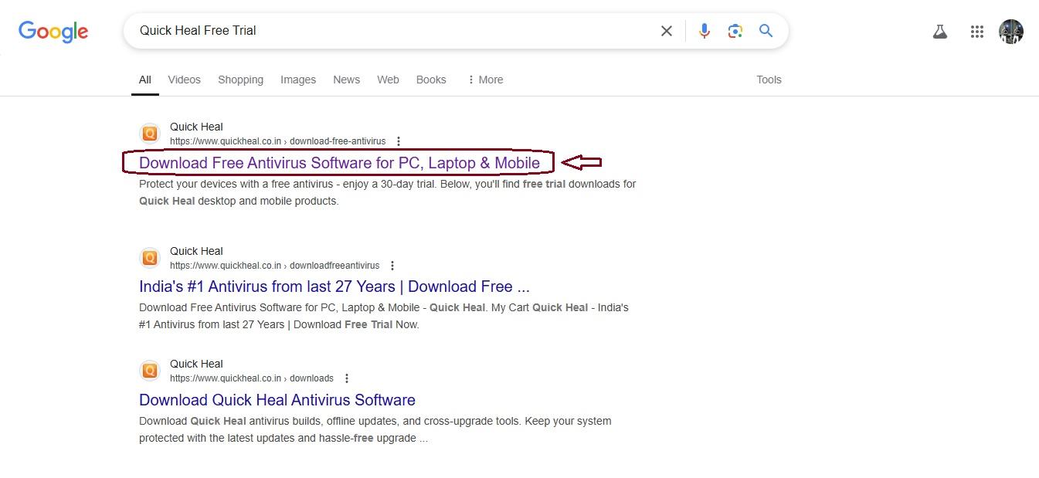The width and height of the screenshot is (1039, 478).
Task: Click snippet text 'My Cart Quick Heal - India's'
Action: 560,307
